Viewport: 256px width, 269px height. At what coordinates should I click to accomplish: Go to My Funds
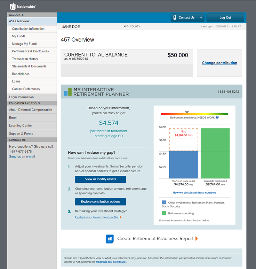pyautogui.click(x=32, y=36)
